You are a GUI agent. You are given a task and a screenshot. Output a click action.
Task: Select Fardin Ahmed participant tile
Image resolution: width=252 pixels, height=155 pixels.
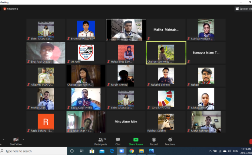[x=126, y=76]
